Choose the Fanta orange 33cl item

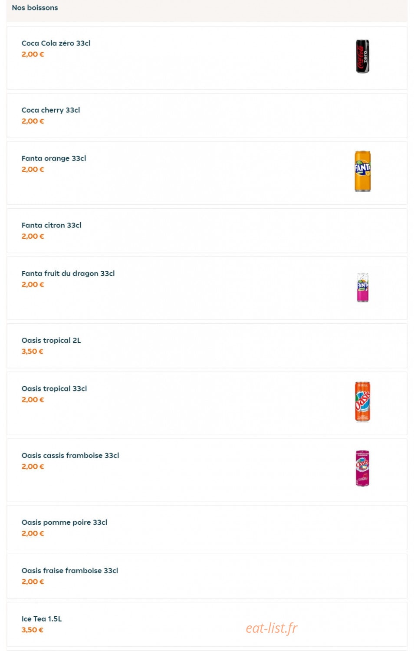207,173
